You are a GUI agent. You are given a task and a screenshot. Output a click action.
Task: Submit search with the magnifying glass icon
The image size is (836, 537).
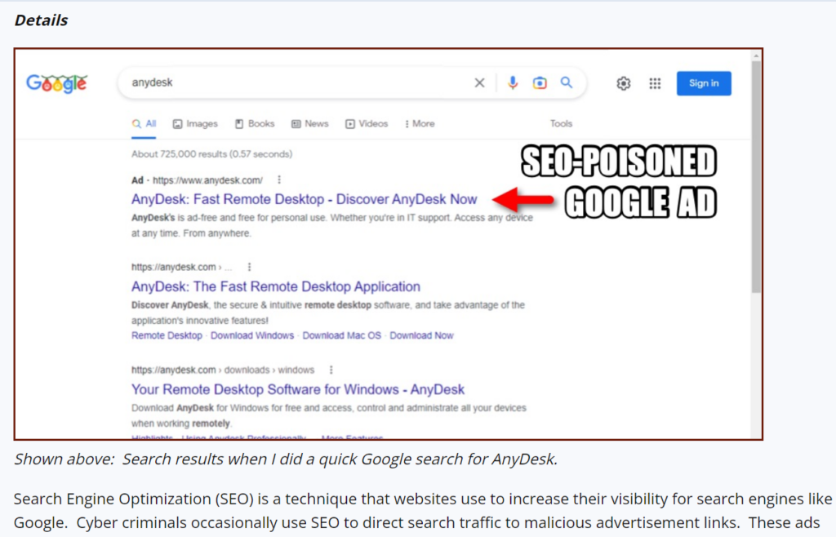coord(567,82)
